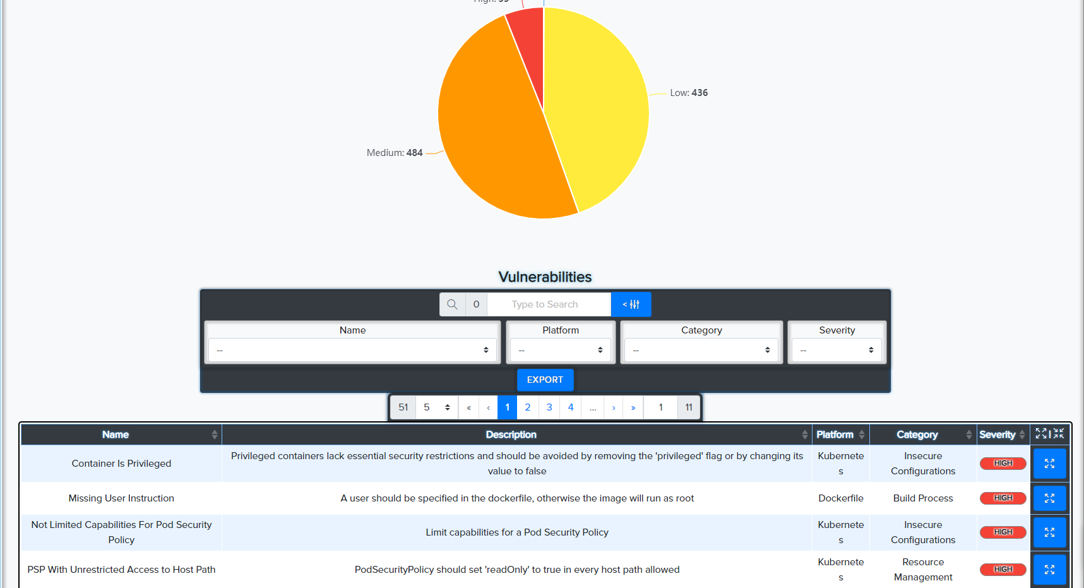Image resolution: width=1084 pixels, height=588 pixels.
Task: Click the Build Process category cell
Action: pos(923,498)
